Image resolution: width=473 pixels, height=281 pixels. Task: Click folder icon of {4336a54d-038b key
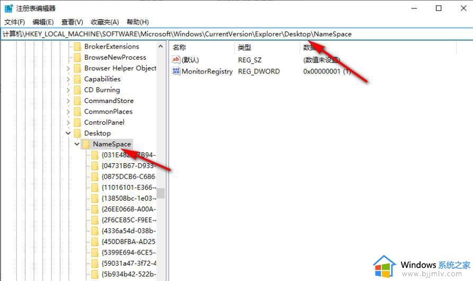[95, 231]
